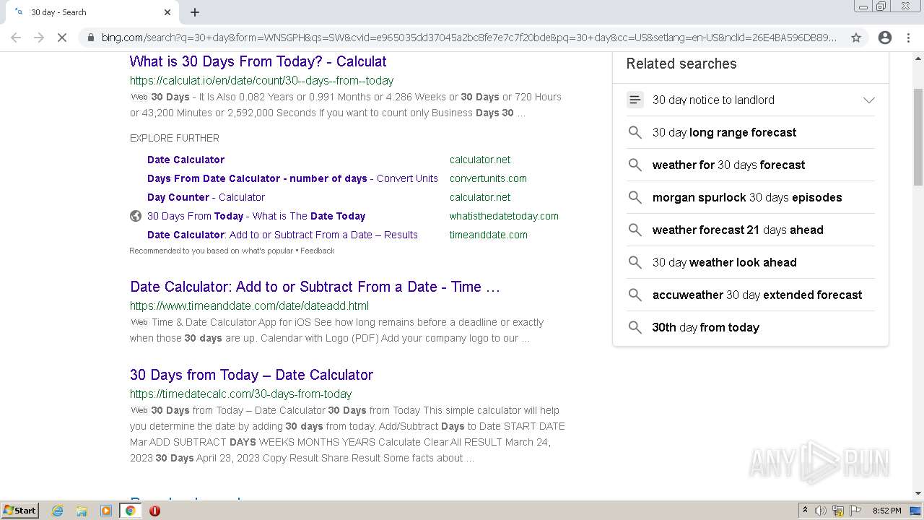This screenshot has height=520, width=924.
Task: Launch Internet Explorer from taskbar
Action: [58, 511]
